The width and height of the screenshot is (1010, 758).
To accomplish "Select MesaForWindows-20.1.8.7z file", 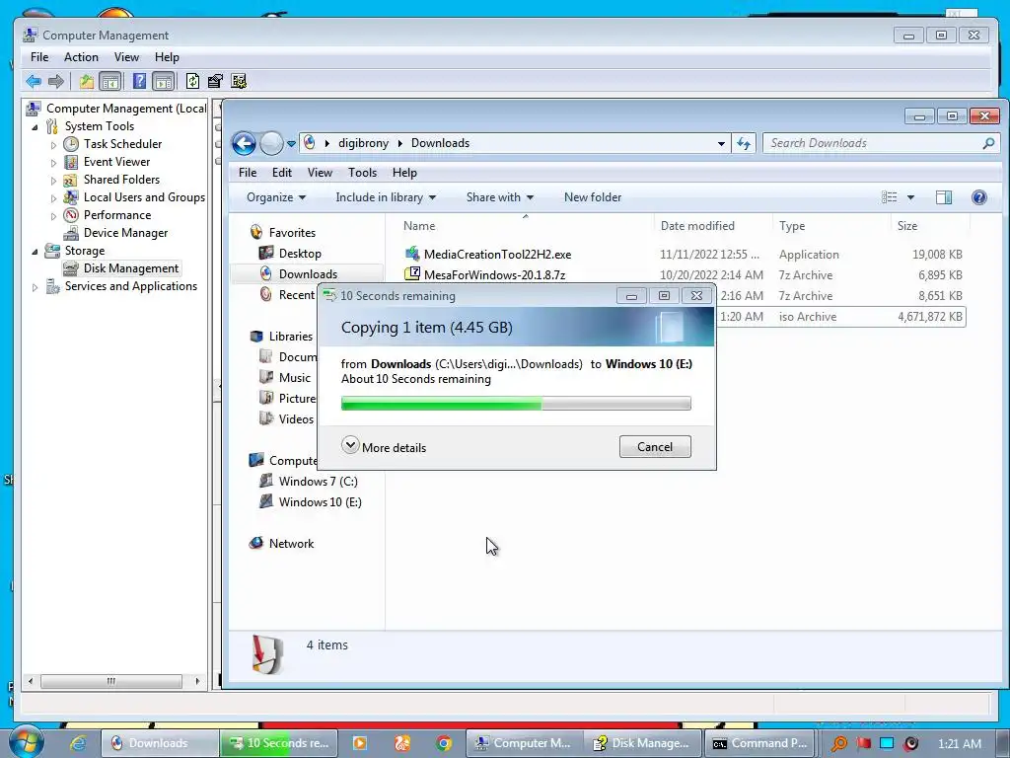I will (x=485, y=275).
